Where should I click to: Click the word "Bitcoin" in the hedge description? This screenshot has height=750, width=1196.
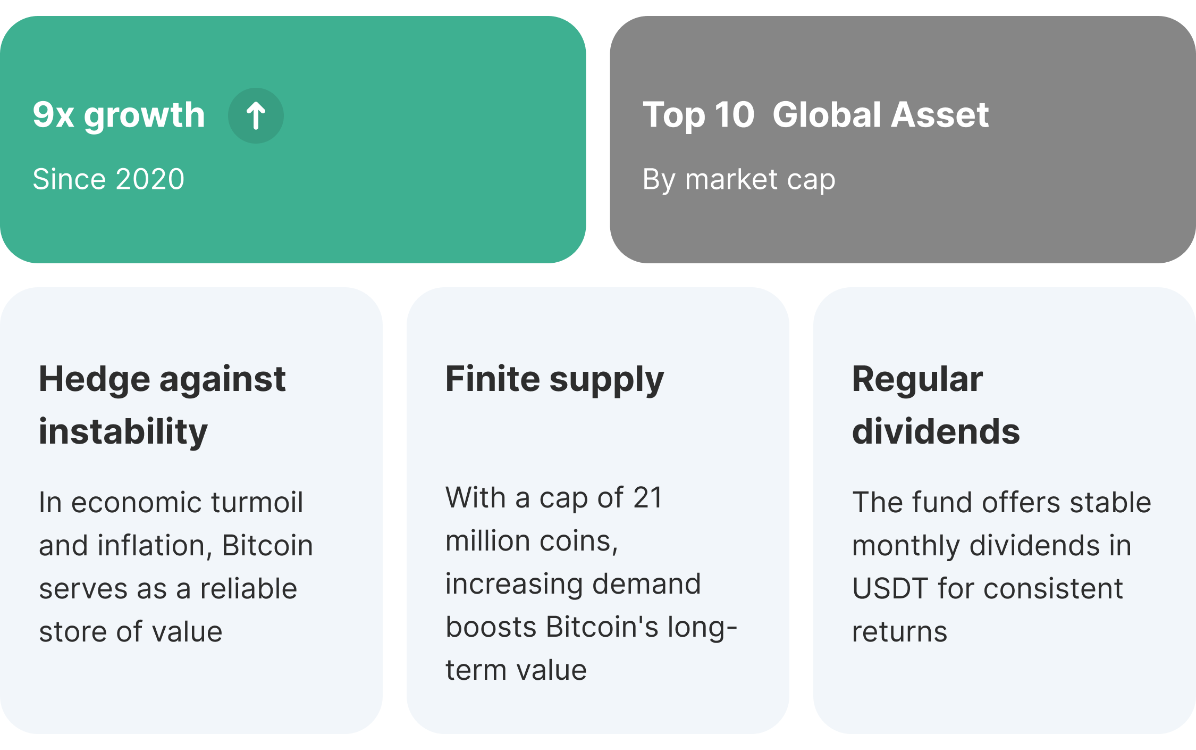click(x=267, y=546)
